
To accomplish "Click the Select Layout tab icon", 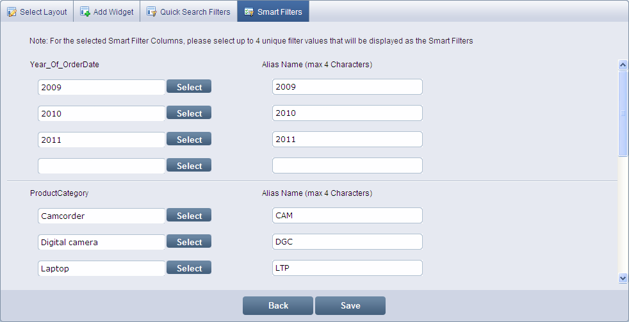I will pos(12,12).
